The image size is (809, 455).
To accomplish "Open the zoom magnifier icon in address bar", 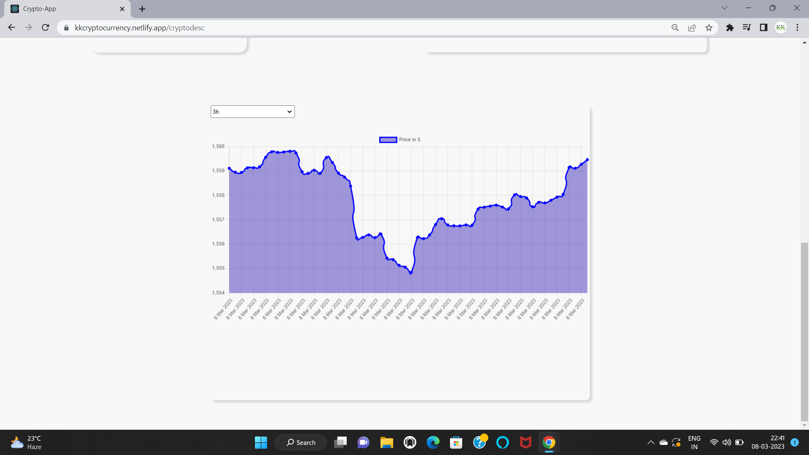I will pyautogui.click(x=675, y=28).
